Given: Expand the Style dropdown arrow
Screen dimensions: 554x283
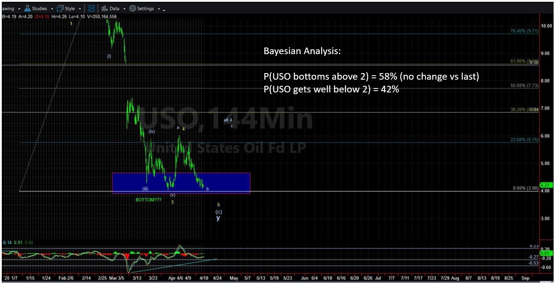Looking at the screenshot, I should tap(80, 9).
